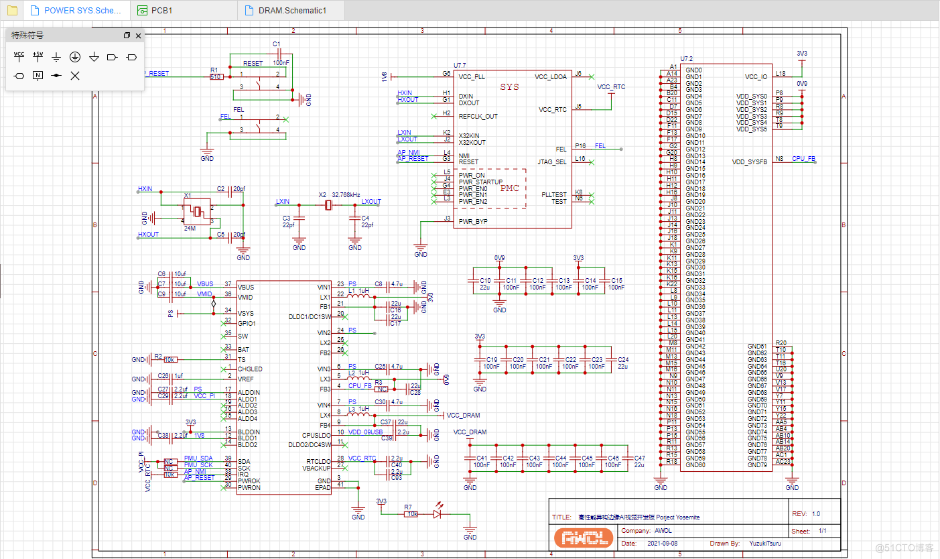Select the right-pointing net port symbol
Viewport: 940px width, 559px height.
click(x=113, y=58)
